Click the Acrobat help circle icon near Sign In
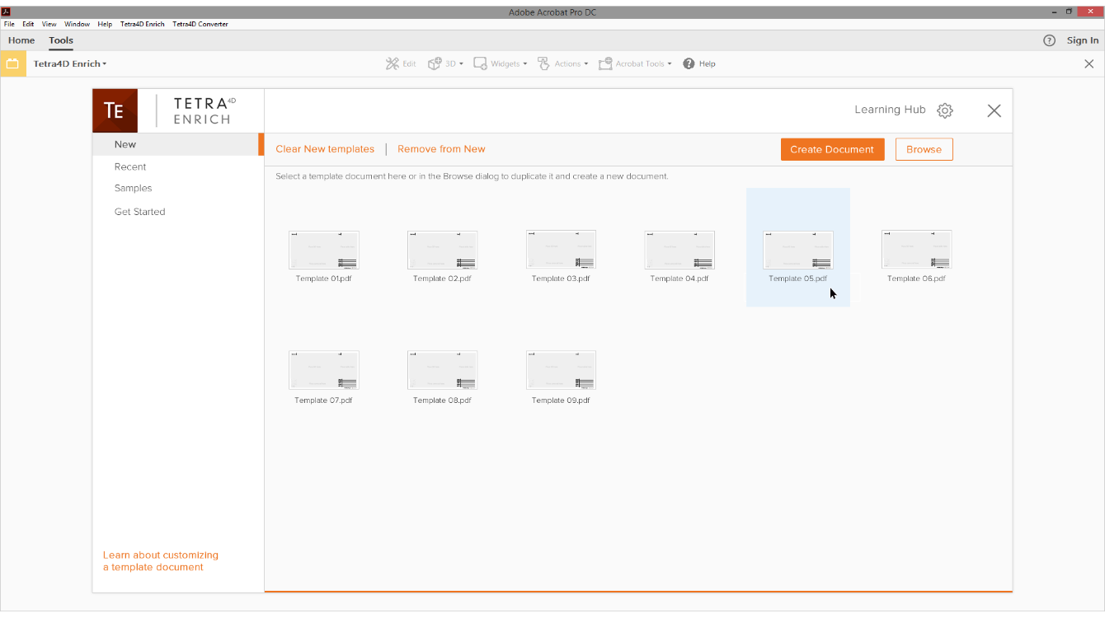Screen dimensions: 1105x618 coord(1049,40)
